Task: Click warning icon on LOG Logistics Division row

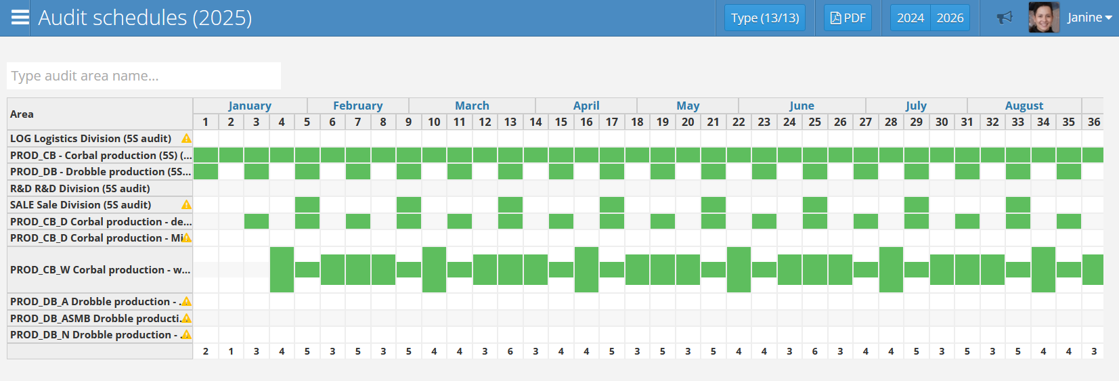Action: pyautogui.click(x=186, y=139)
